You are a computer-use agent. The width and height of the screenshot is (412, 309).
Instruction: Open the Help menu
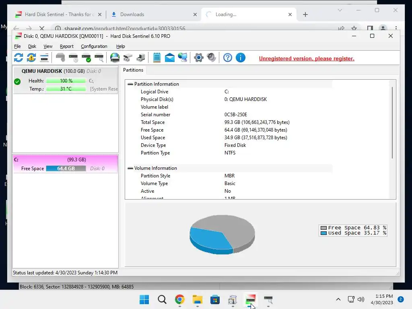[121, 46]
